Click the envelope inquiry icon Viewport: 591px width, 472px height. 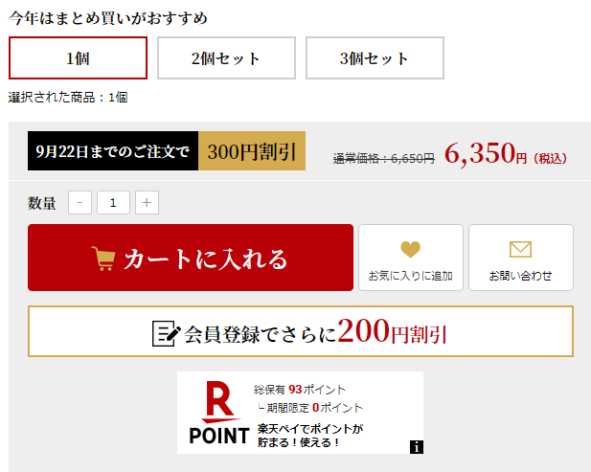[x=520, y=251]
